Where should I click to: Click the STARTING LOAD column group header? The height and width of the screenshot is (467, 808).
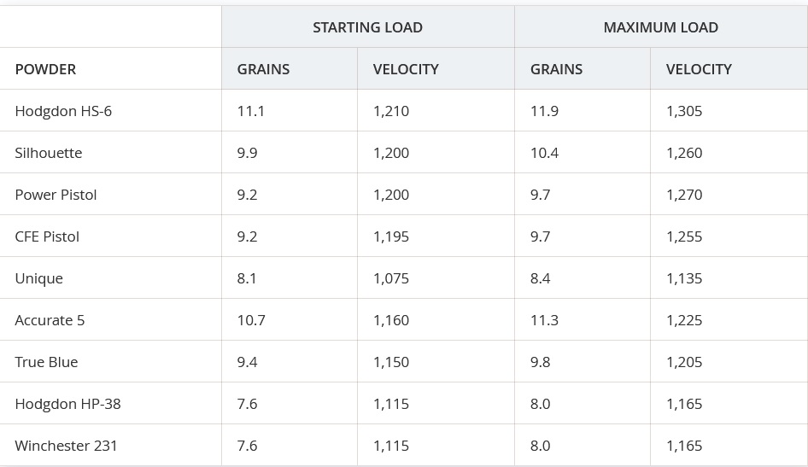(x=367, y=27)
